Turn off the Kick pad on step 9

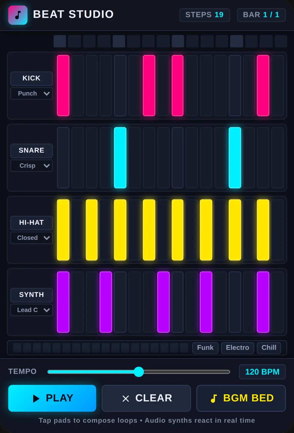coord(177,86)
